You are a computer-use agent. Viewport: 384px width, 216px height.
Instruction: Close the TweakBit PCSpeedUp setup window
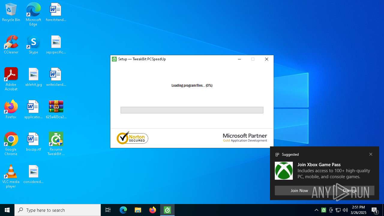pyautogui.click(x=267, y=59)
